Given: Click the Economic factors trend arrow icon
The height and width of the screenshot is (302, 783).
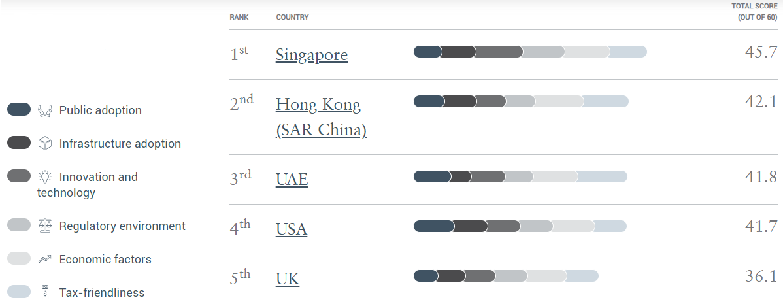Looking at the screenshot, I should click(x=45, y=259).
